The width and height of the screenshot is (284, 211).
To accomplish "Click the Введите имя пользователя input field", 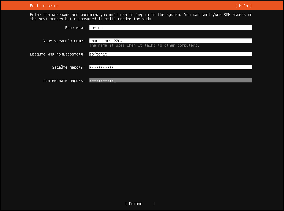I will tap(171, 54).
